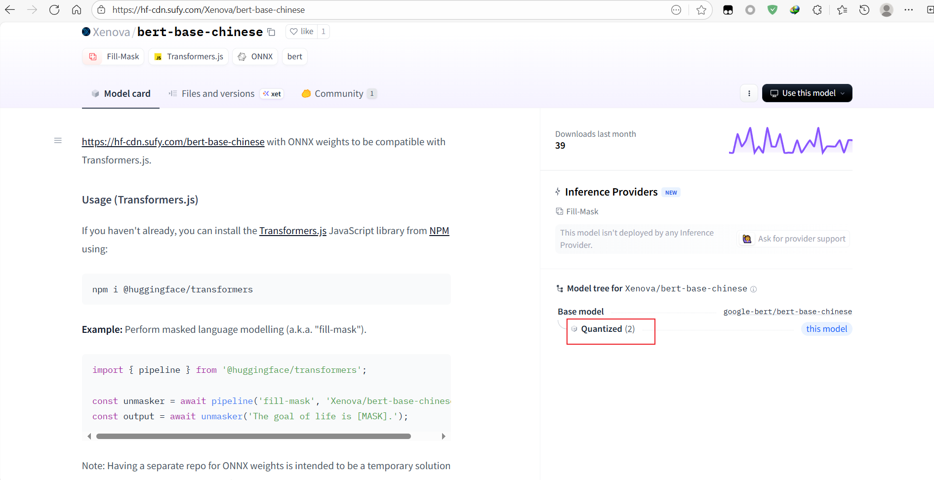
Task: Go back using the browser back arrow
Action: 10,10
